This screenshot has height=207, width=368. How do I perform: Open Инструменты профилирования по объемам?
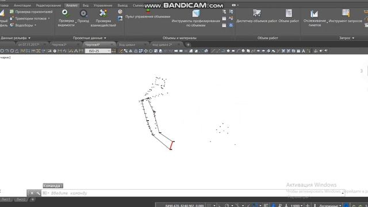tap(195, 18)
